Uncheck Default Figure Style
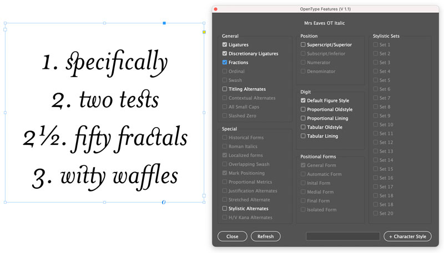Image resolution: width=444 pixels, height=253 pixels. 303,100
